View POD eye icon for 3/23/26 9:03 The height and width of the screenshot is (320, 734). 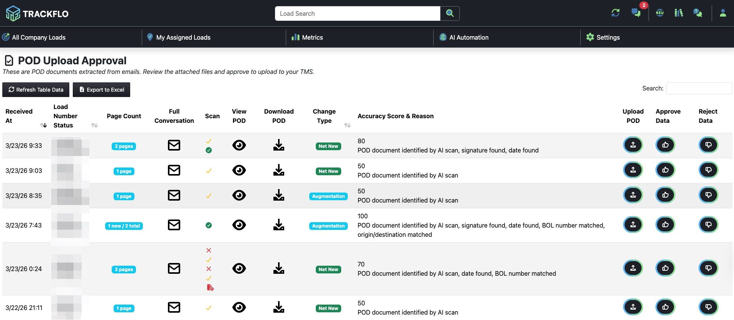coord(239,170)
